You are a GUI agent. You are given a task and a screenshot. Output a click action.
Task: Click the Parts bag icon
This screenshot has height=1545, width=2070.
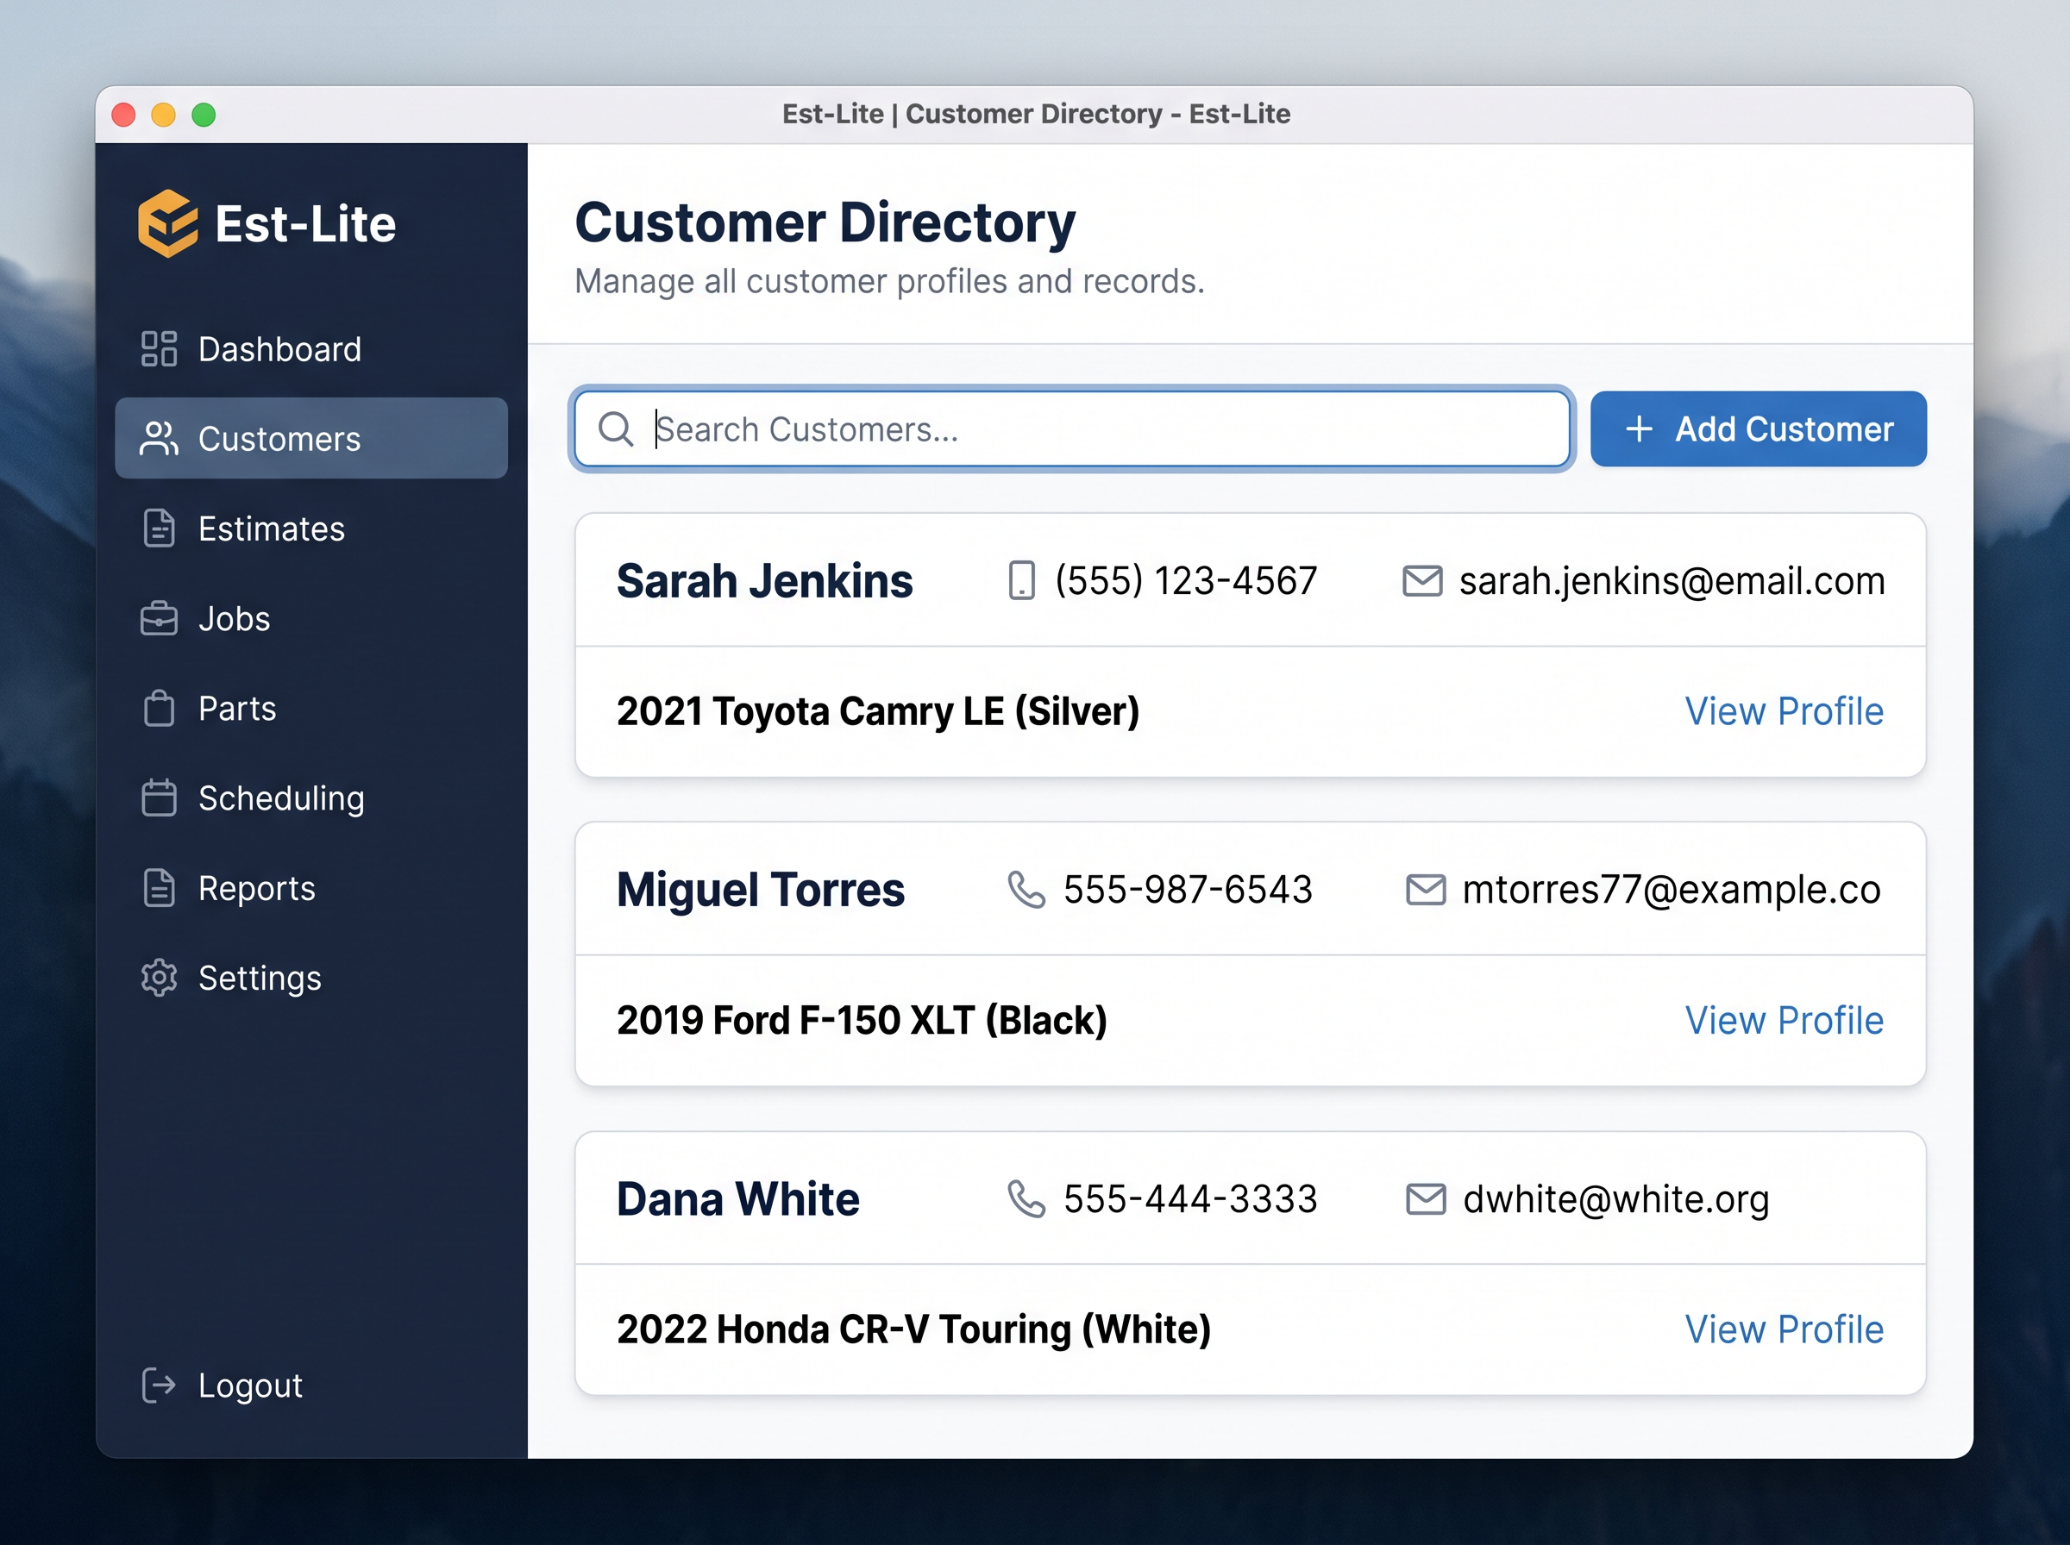[x=159, y=708]
